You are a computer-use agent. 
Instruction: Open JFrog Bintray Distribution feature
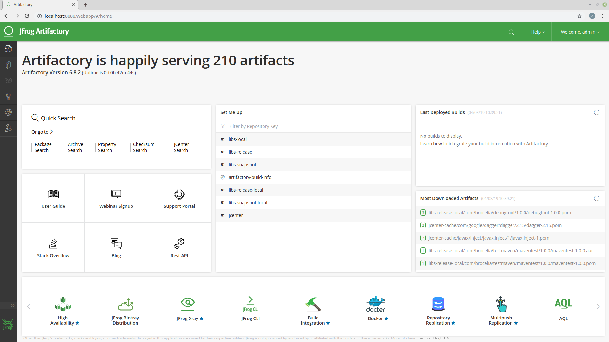(125, 311)
